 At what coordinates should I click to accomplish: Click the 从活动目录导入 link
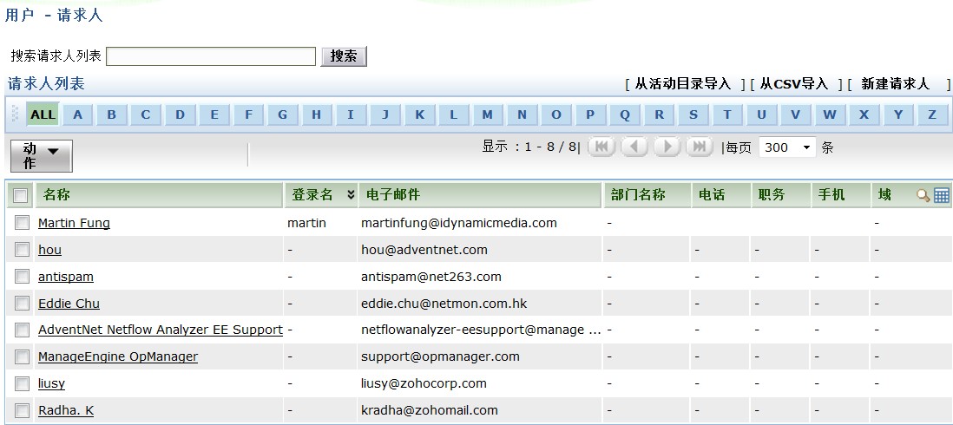click(682, 84)
